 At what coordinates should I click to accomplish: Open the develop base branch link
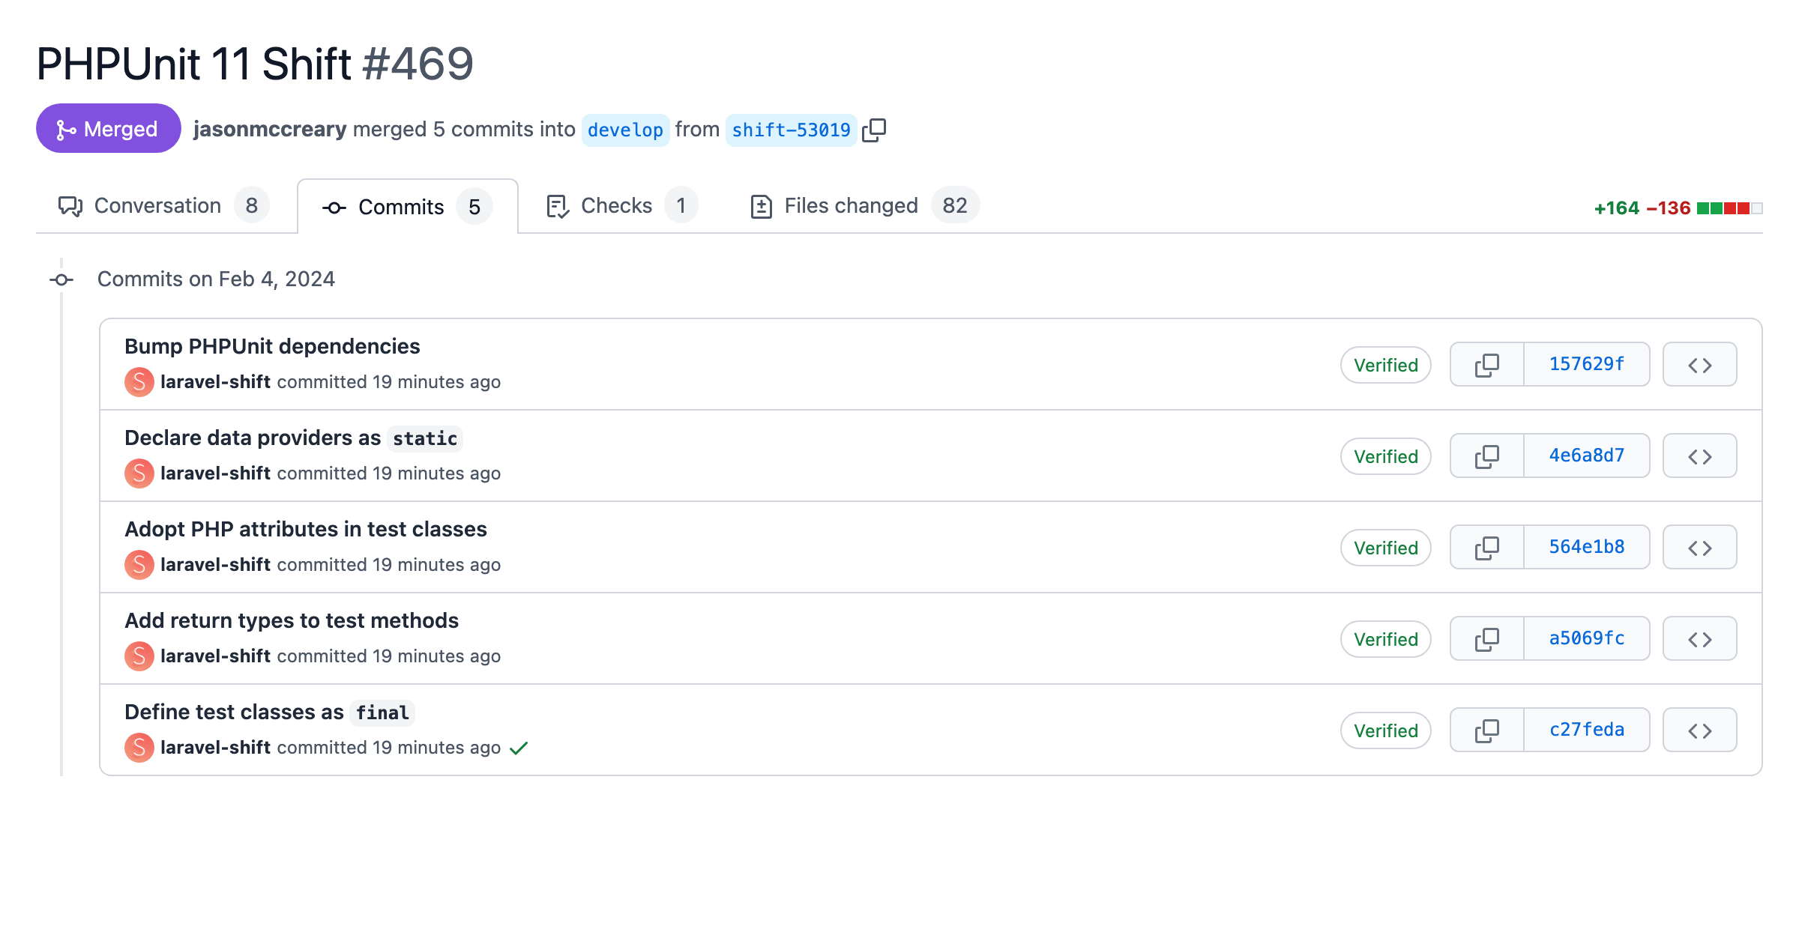[x=625, y=130]
